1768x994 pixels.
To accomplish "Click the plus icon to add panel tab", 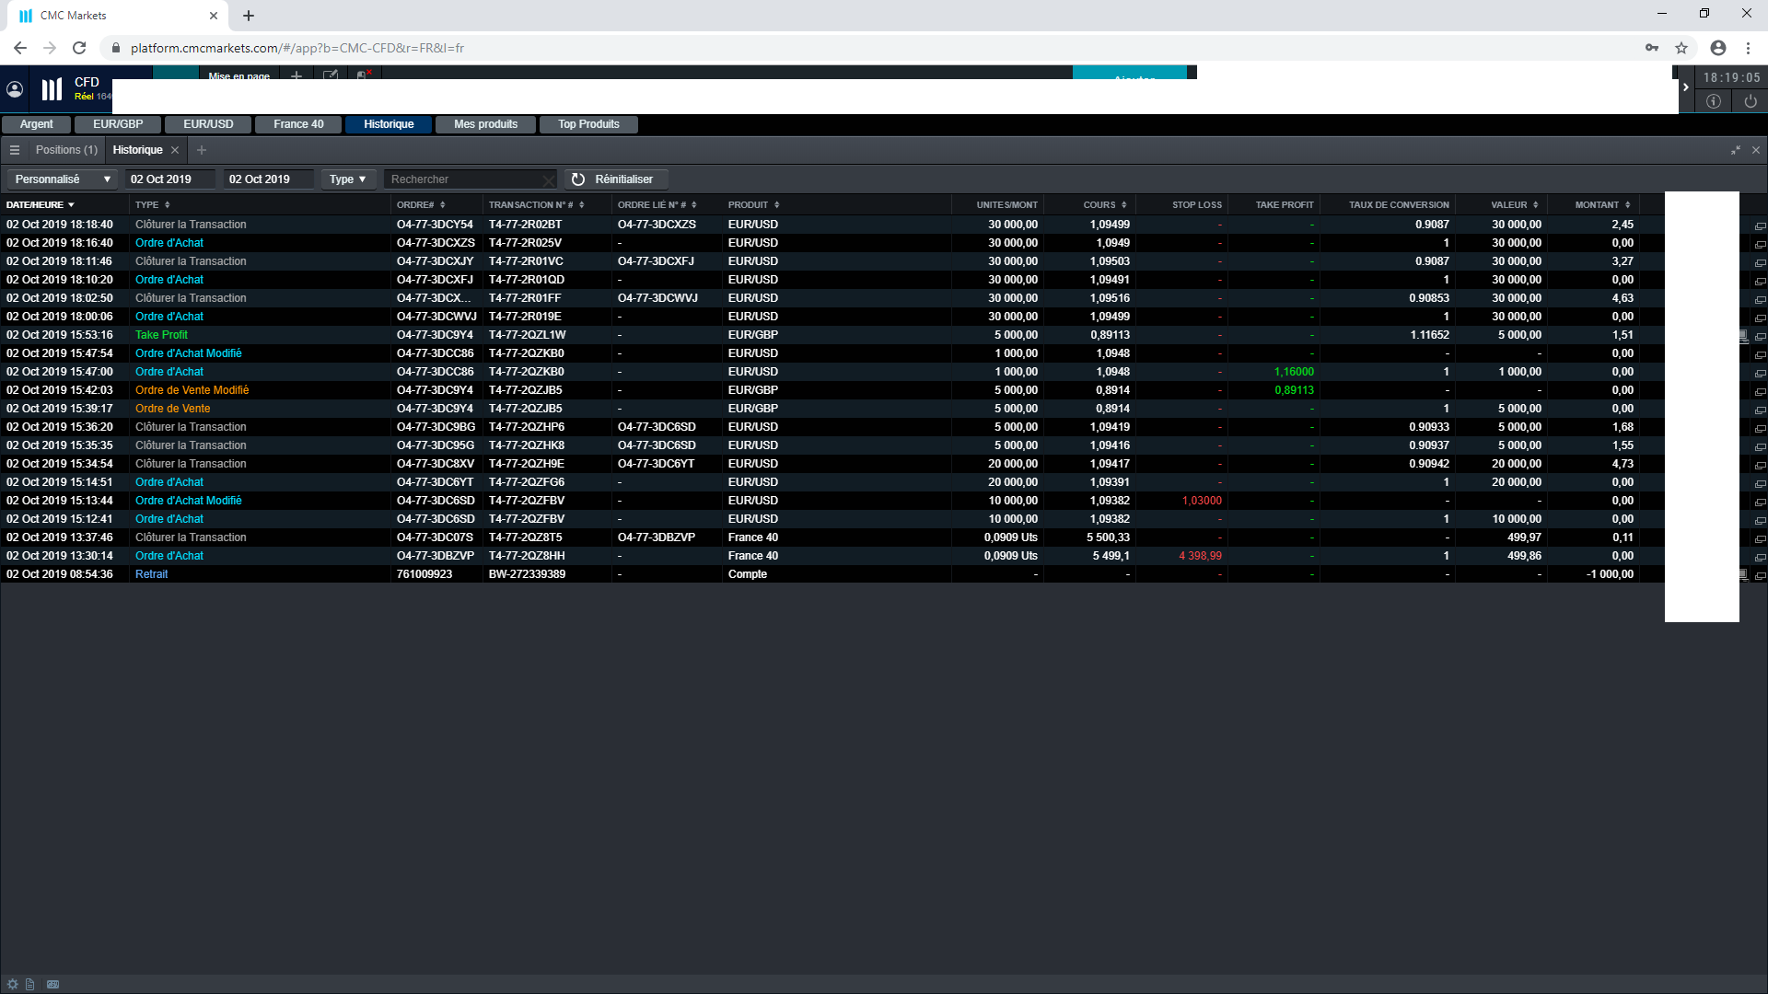I will coord(202,150).
